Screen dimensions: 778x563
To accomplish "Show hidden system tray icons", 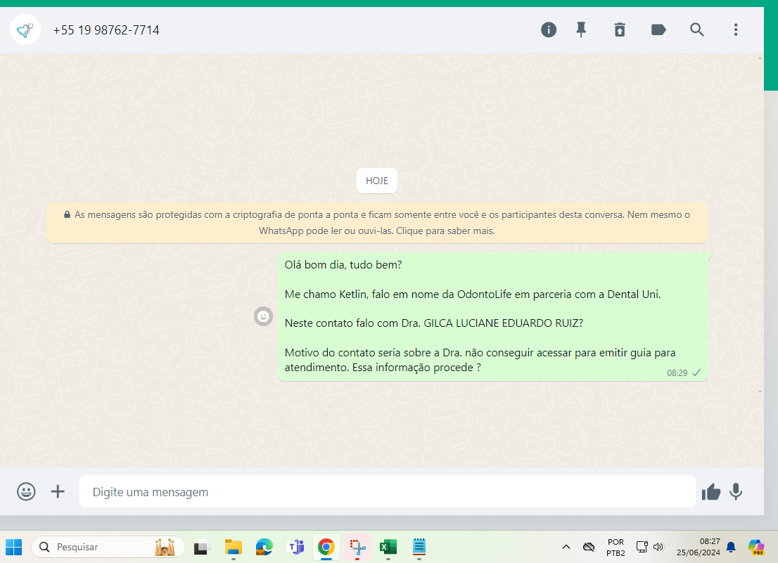I will point(566,547).
